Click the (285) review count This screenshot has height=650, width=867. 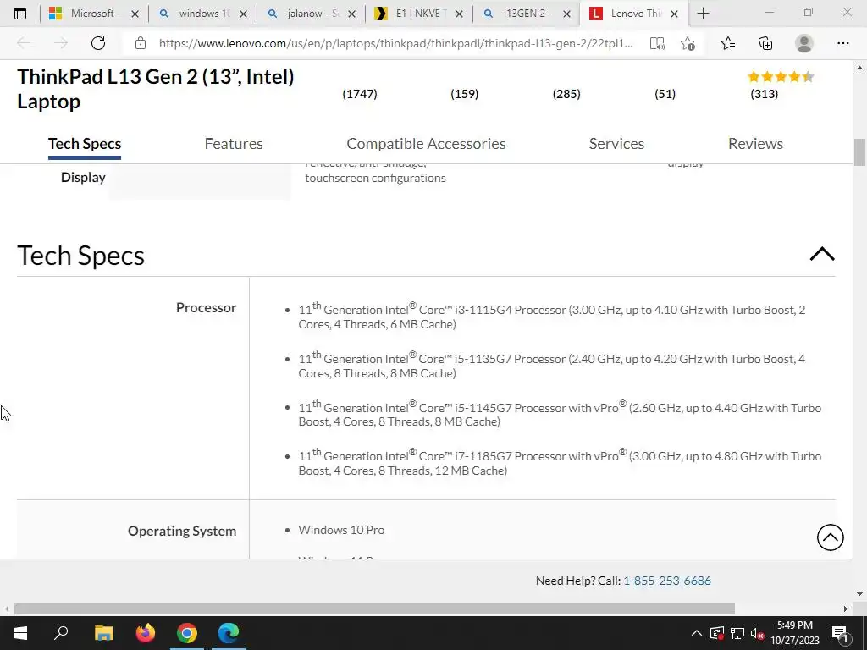coord(566,94)
